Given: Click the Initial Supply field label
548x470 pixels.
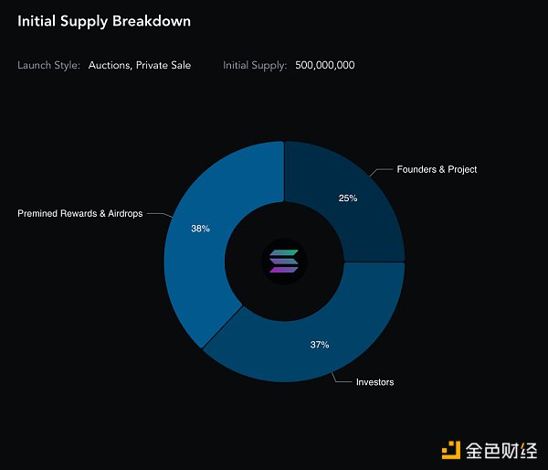Looking at the screenshot, I should (x=255, y=65).
